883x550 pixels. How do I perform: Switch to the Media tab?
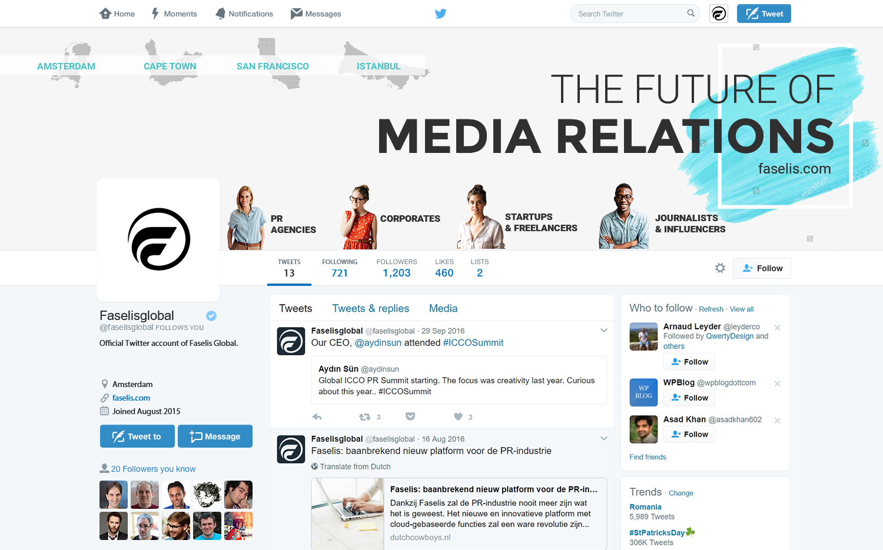click(443, 308)
